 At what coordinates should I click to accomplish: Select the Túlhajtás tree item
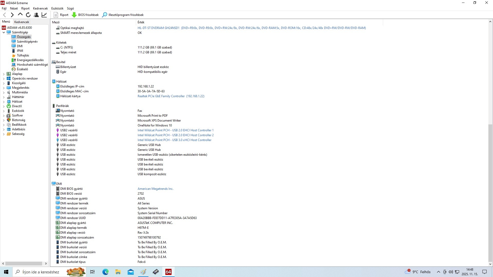pos(23,55)
